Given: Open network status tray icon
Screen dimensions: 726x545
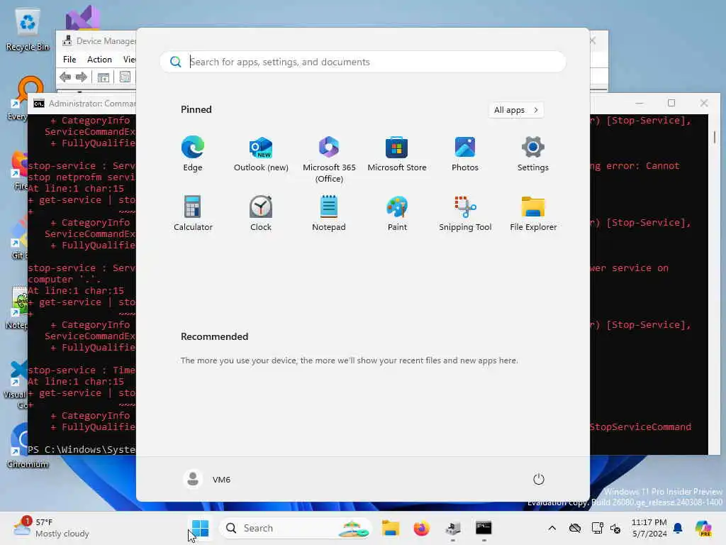Looking at the screenshot, I should coord(597,528).
